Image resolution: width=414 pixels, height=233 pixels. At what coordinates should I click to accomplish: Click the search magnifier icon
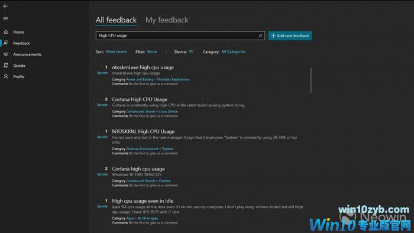click(x=260, y=35)
